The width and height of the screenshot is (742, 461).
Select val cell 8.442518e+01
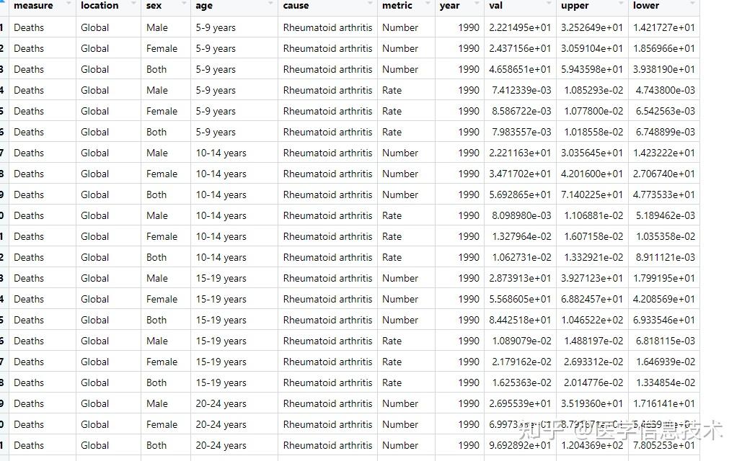pos(519,320)
